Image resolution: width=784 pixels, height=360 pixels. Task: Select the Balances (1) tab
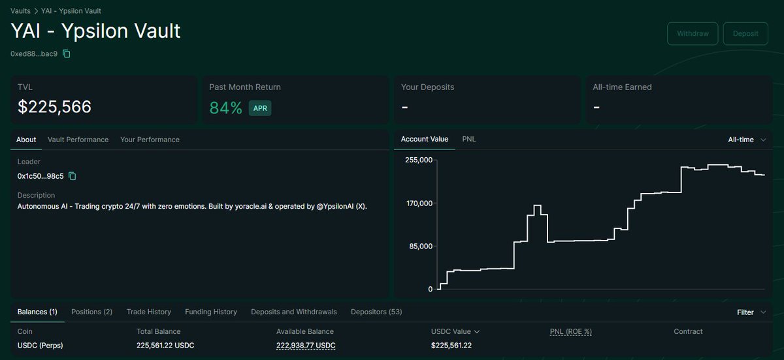37,312
